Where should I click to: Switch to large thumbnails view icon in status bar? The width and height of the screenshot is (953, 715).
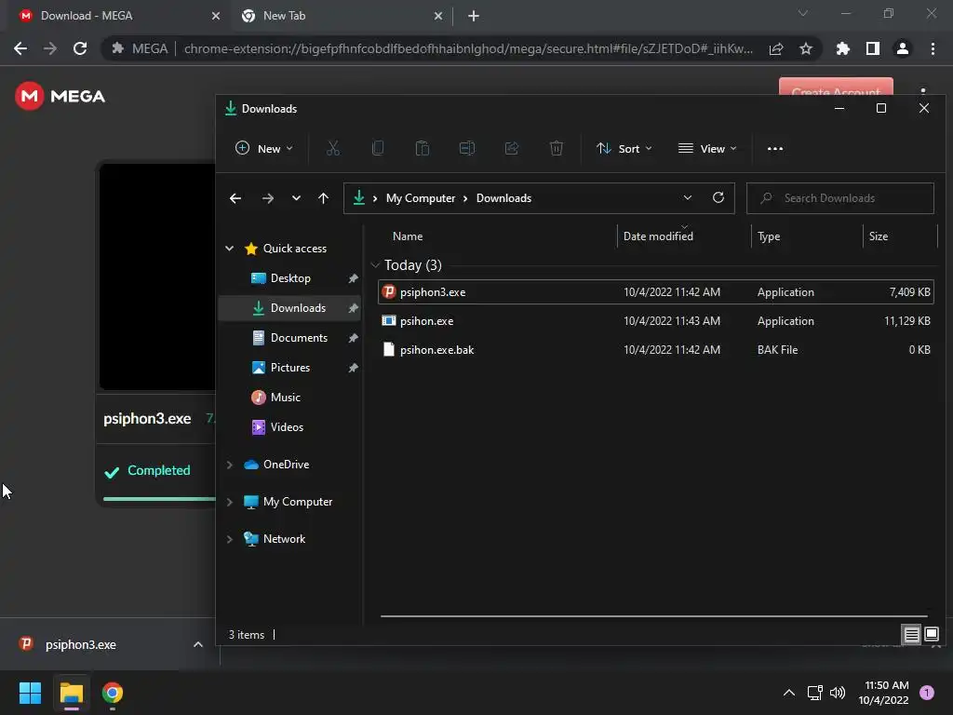(x=931, y=635)
